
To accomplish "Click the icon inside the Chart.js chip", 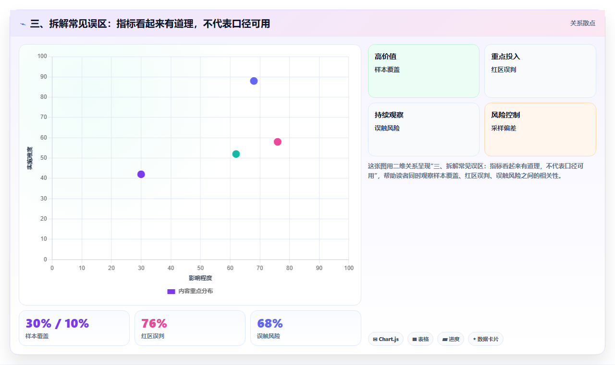I will [375, 339].
